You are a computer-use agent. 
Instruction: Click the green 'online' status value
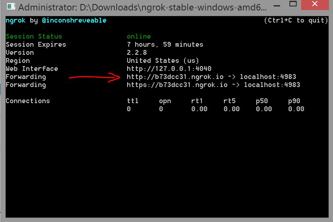[x=139, y=37]
